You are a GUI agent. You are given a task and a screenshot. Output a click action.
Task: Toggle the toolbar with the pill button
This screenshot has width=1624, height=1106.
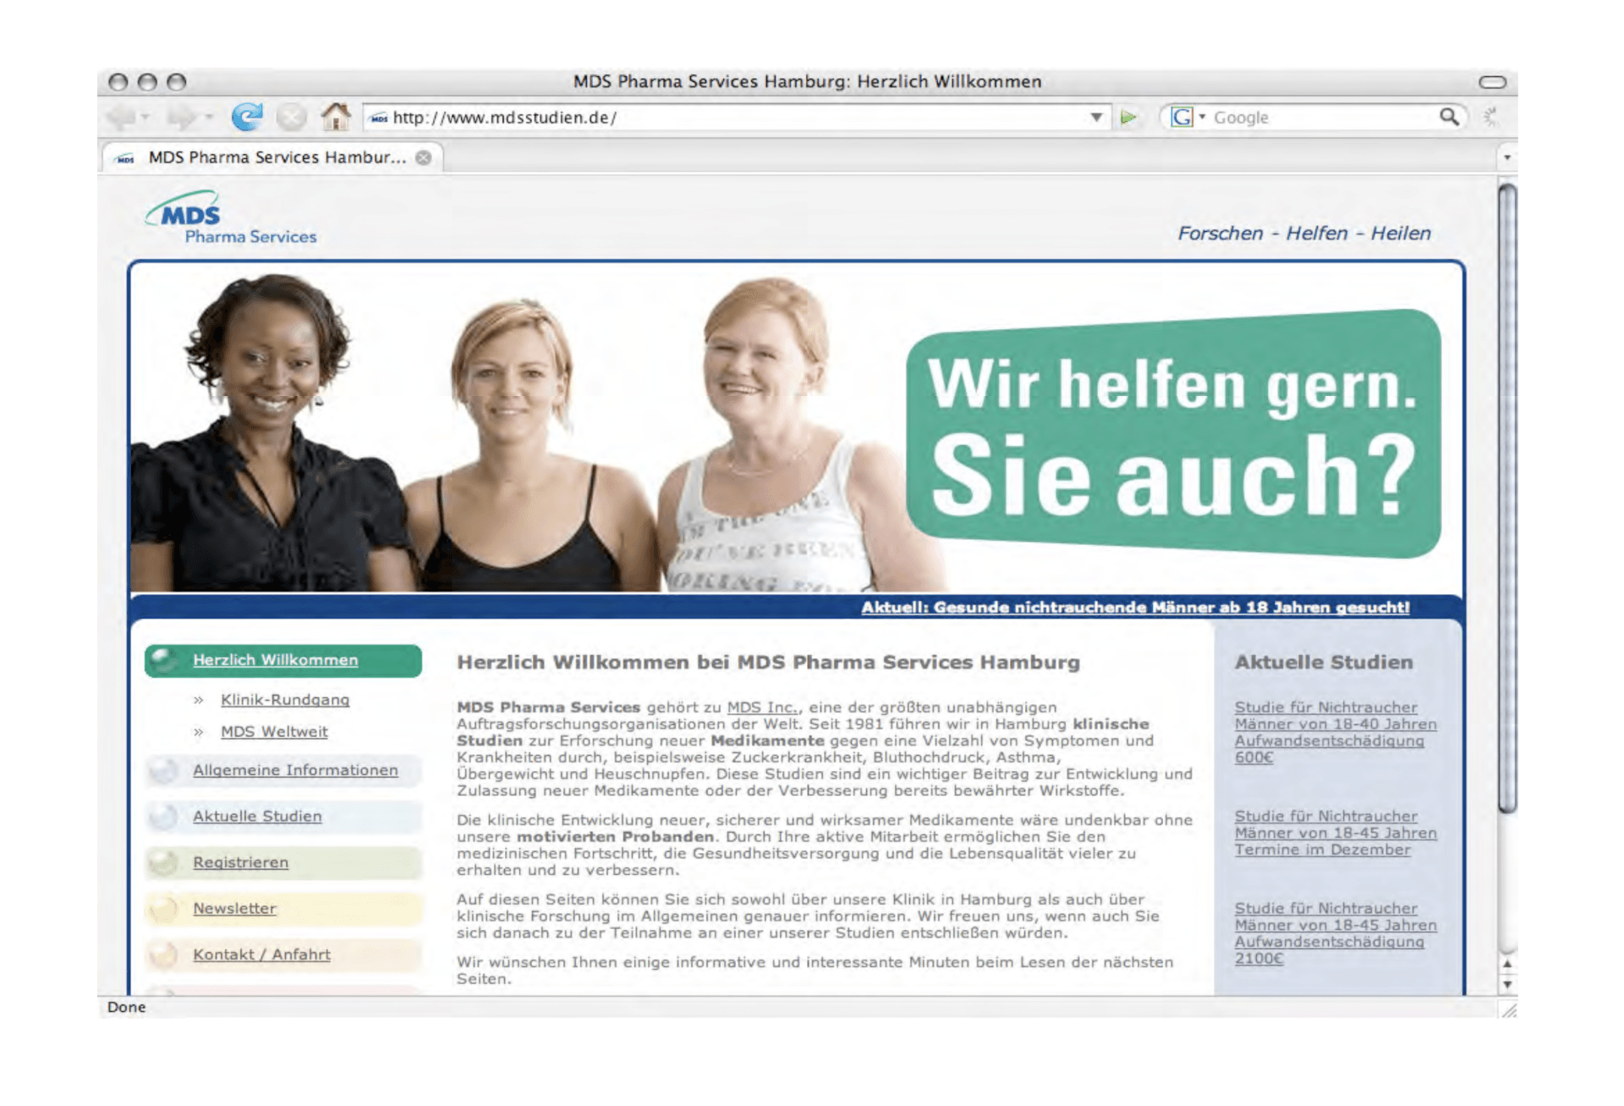[x=1492, y=82]
